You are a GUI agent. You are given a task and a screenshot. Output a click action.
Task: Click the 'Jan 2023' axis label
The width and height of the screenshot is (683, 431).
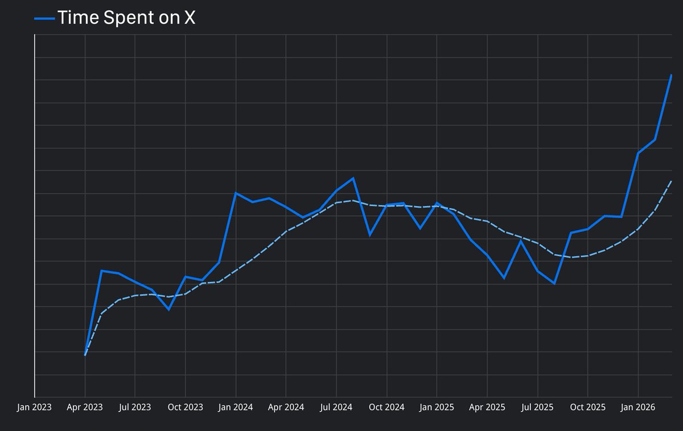pos(34,407)
